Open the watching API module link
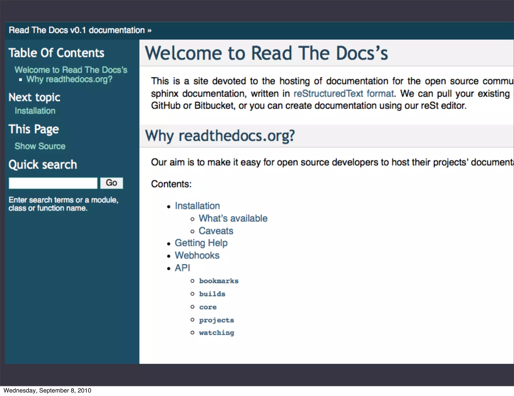The image size is (514, 396). (216, 333)
